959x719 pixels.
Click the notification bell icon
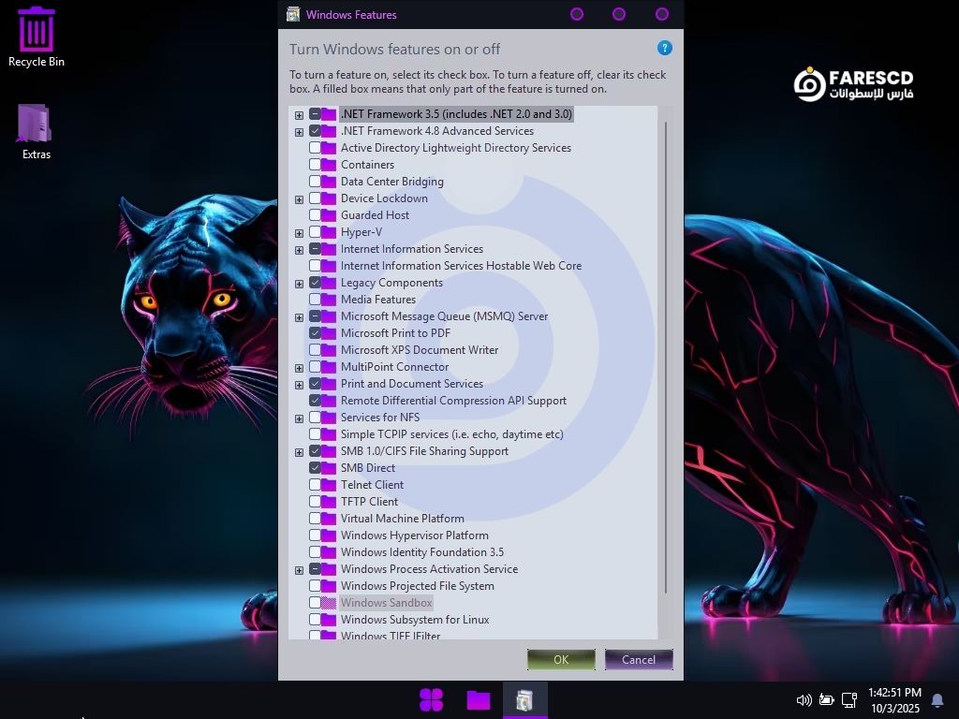pyautogui.click(x=937, y=699)
